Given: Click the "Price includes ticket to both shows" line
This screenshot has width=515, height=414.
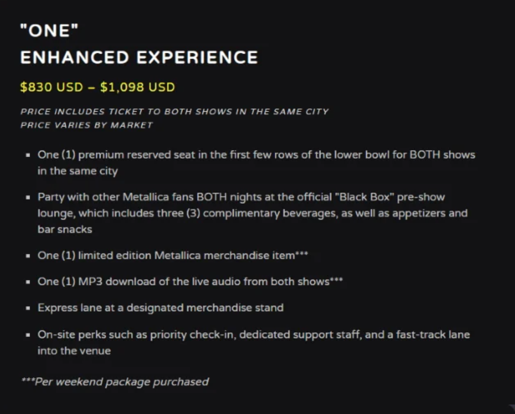Looking at the screenshot, I should (175, 112).
